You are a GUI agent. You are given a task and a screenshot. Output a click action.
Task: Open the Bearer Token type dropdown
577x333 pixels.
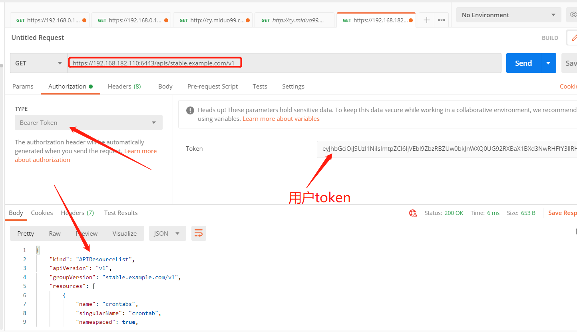point(89,122)
